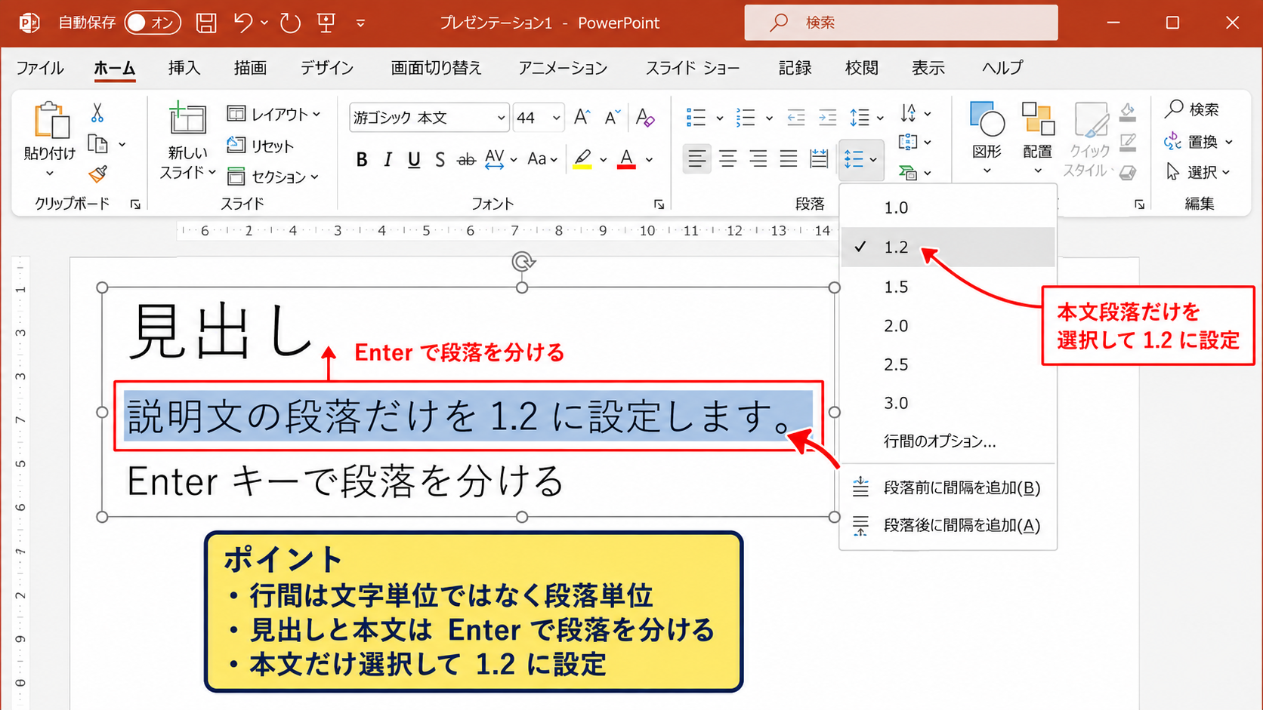The image size is (1263, 710).
Task: Decrease list indent level
Action: coord(796,117)
